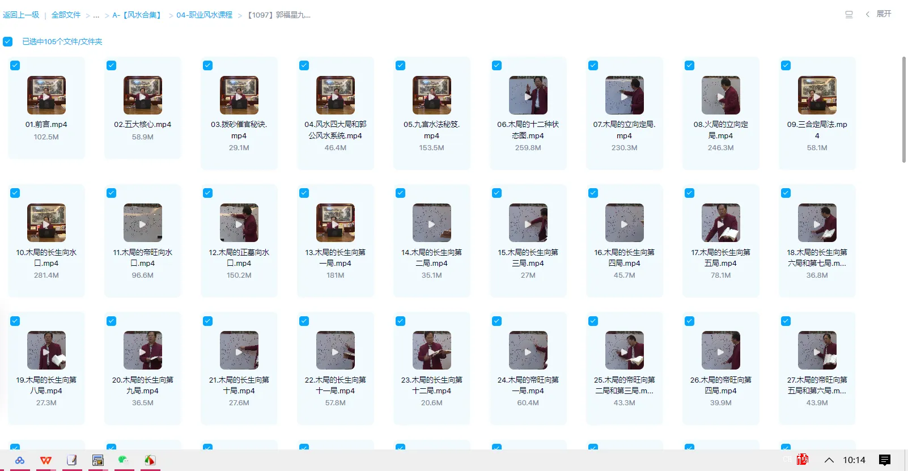Click the red input method tray icon
The height and width of the screenshot is (471, 908).
(x=802, y=460)
